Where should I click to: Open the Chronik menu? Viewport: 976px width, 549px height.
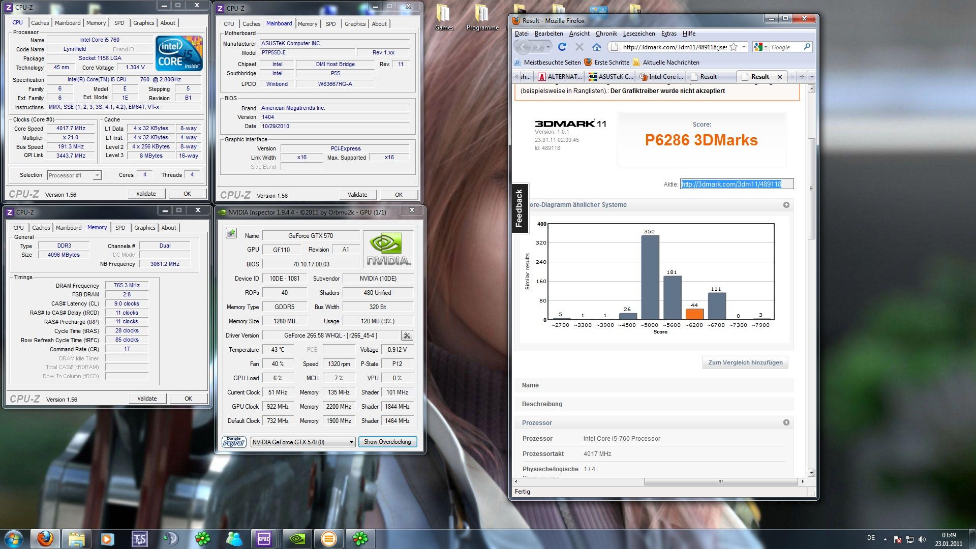pos(606,34)
